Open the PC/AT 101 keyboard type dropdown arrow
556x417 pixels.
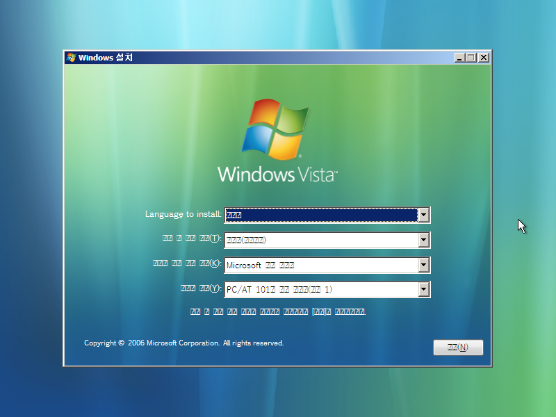click(x=423, y=289)
